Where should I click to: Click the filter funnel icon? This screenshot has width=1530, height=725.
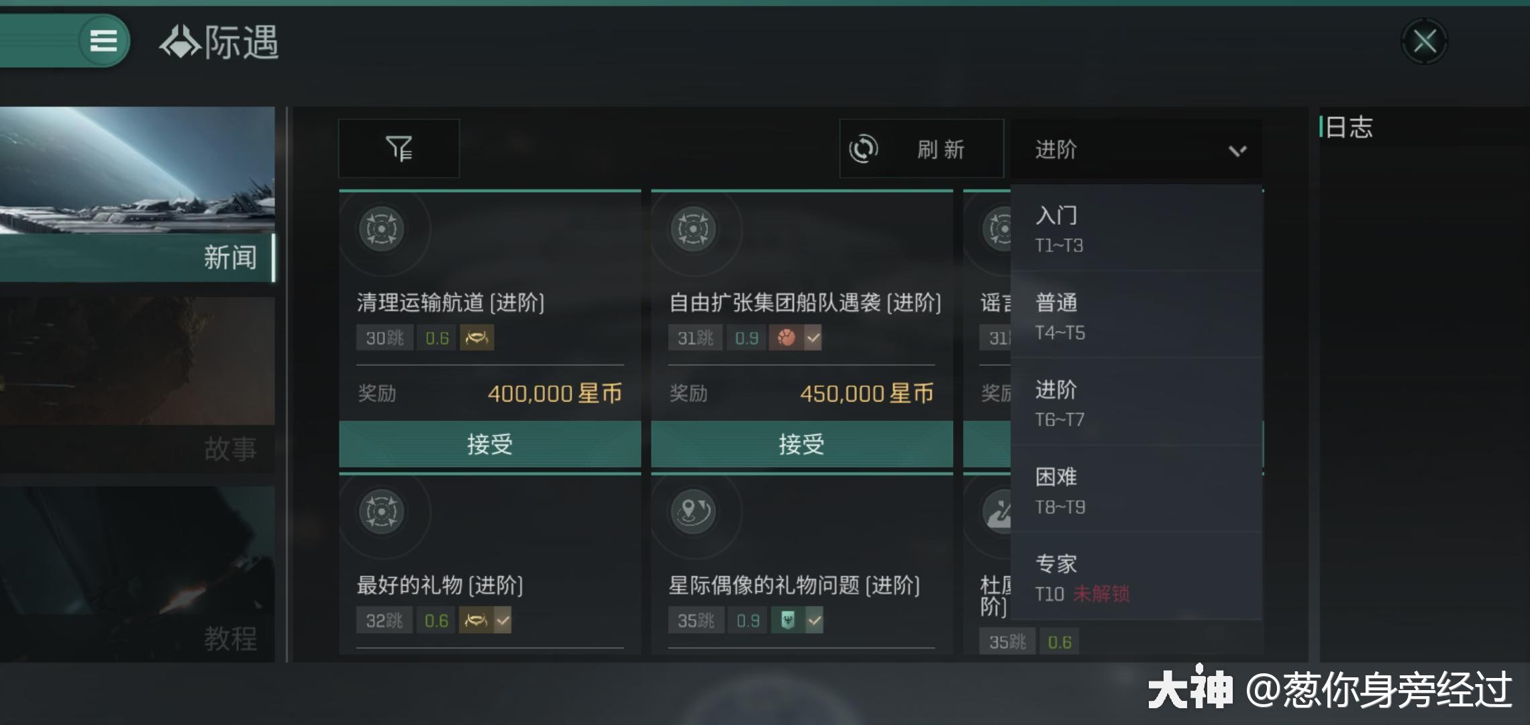point(399,148)
